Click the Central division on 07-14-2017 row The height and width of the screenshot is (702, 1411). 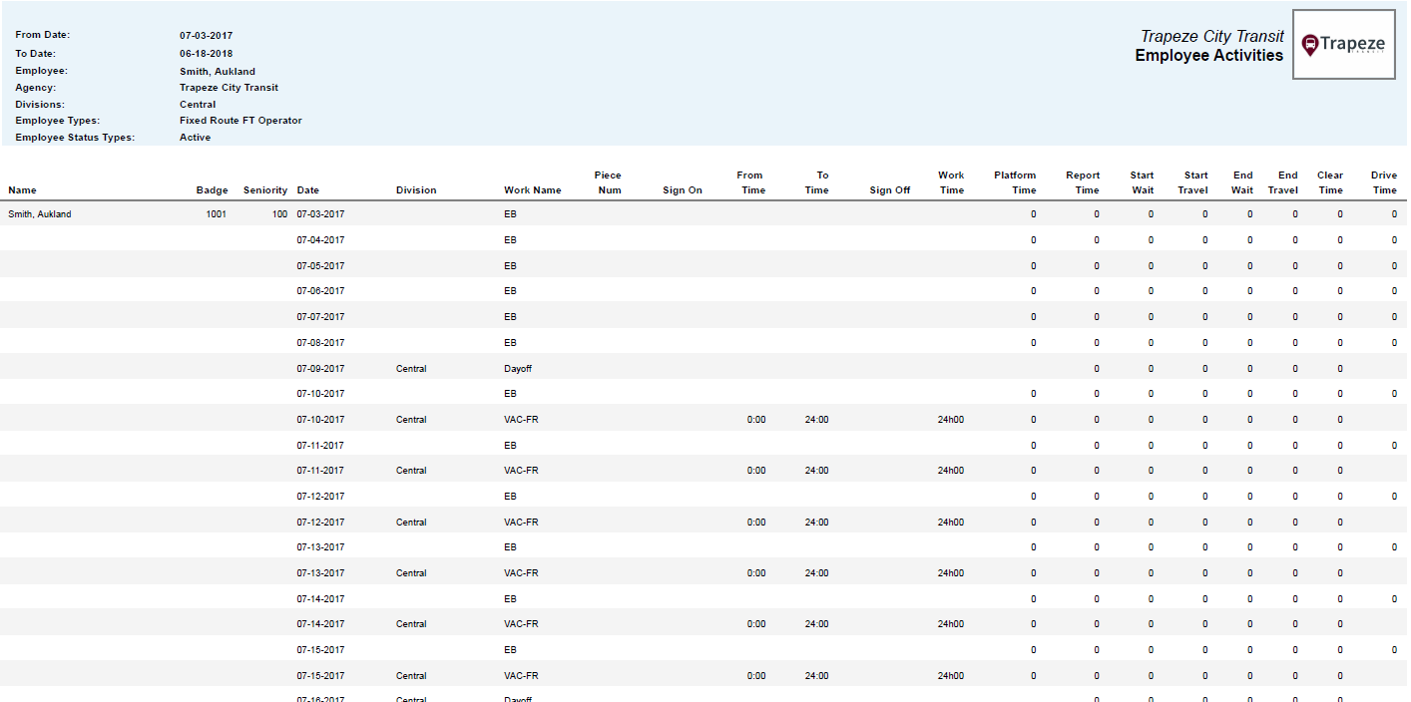[411, 623]
